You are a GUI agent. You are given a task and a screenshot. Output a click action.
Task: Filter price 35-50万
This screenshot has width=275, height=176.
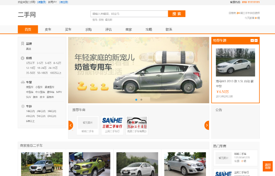tap(31, 73)
